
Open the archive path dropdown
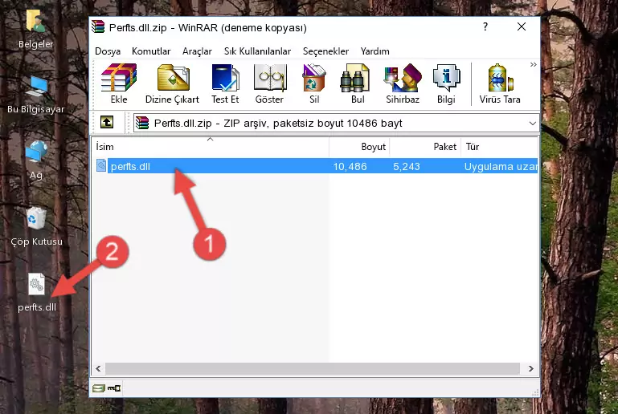(533, 124)
